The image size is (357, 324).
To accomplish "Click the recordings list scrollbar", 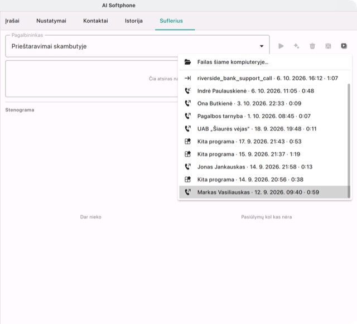I will [349, 141].
